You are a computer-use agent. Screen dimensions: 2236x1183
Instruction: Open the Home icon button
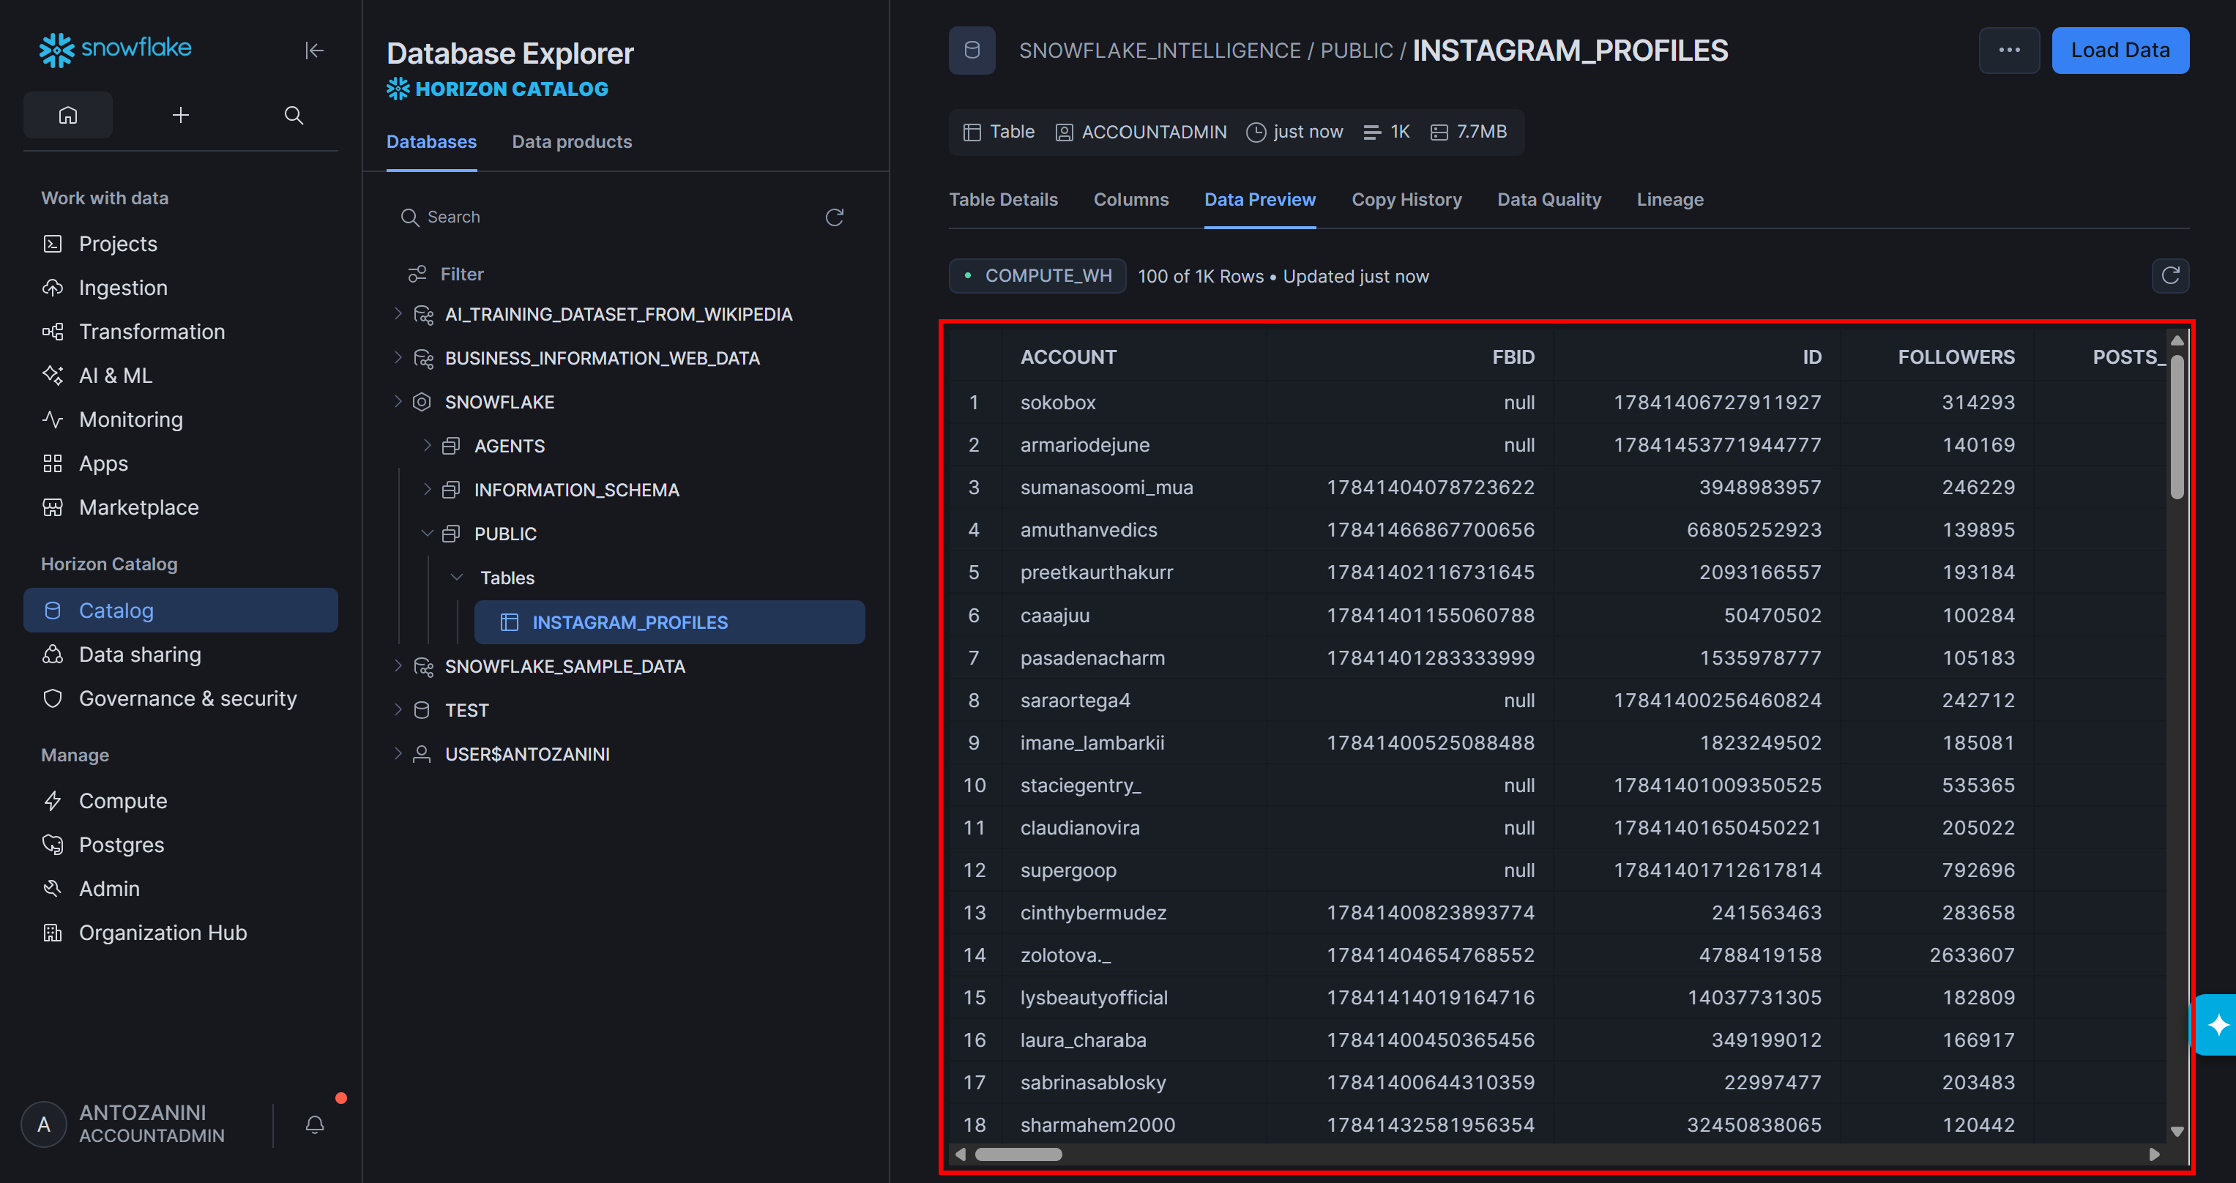coord(67,115)
